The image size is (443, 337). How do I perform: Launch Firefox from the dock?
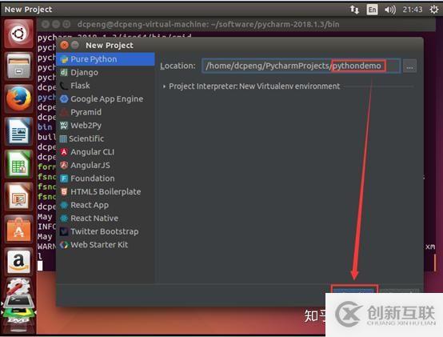18,98
